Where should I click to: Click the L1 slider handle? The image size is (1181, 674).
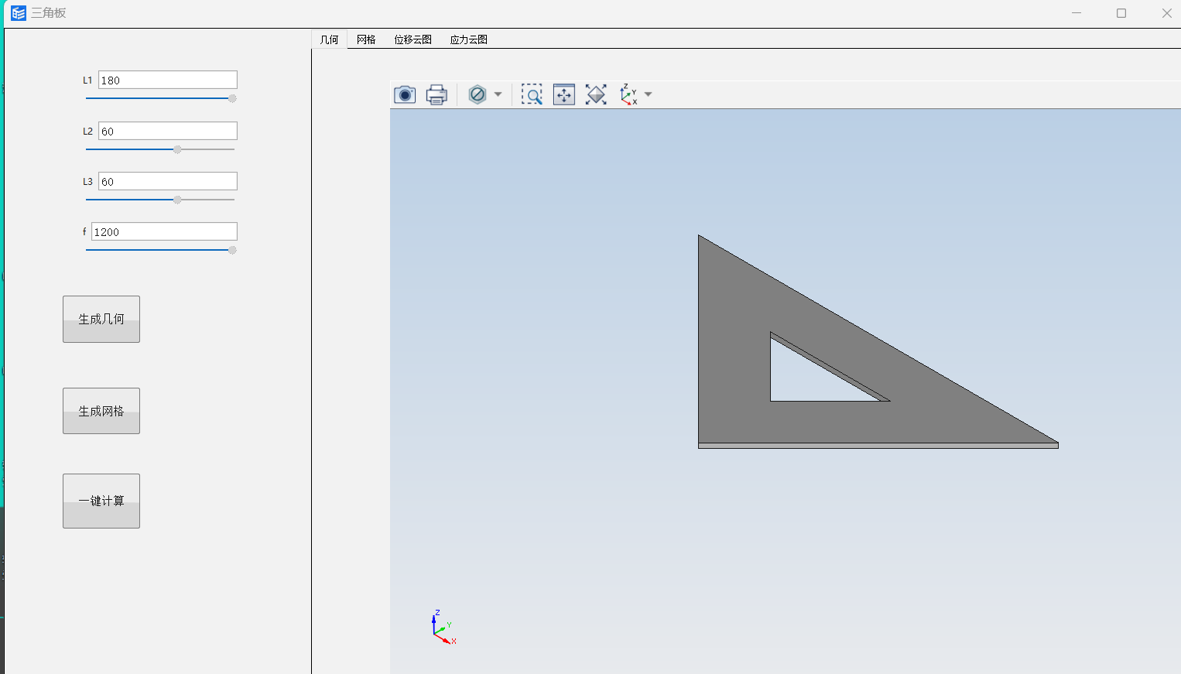[x=232, y=98]
